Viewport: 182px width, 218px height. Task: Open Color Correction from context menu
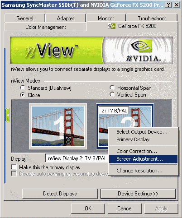pos(143,151)
